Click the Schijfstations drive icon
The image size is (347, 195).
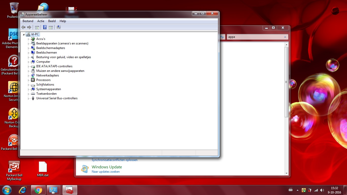(33, 85)
